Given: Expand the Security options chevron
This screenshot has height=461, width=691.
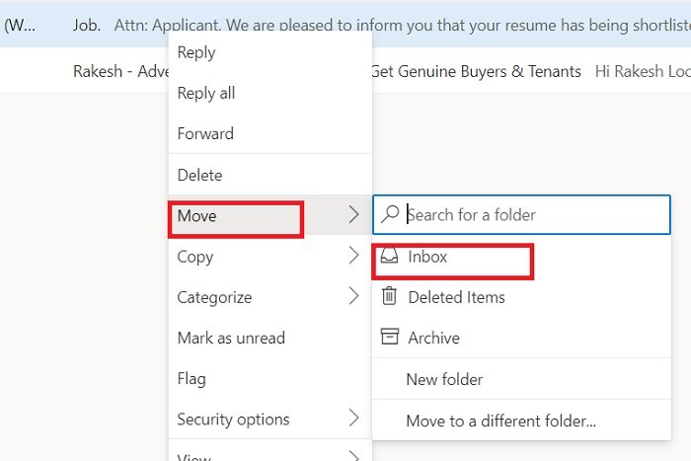Looking at the screenshot, I should [x=353, y=420].
